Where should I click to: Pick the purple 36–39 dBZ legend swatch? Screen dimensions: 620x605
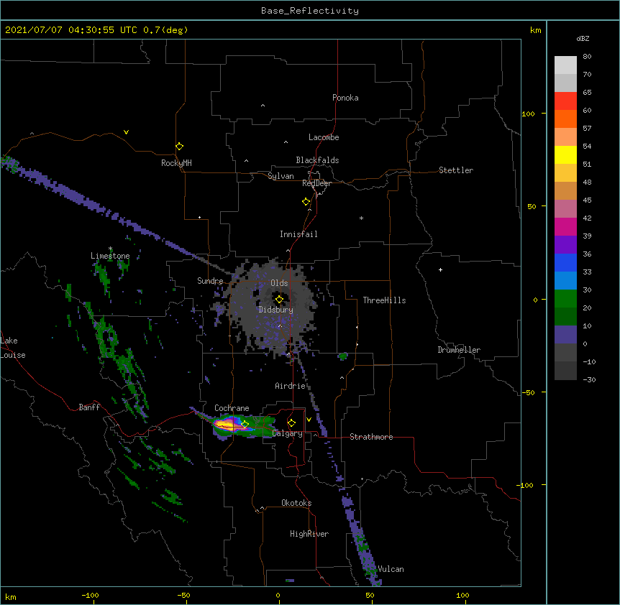click(565, 244)
